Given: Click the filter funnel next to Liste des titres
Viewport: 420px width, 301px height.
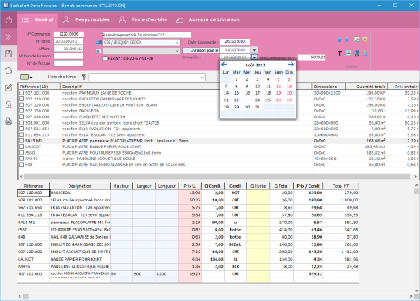Looking at the screenshot, I should [84, 77].
